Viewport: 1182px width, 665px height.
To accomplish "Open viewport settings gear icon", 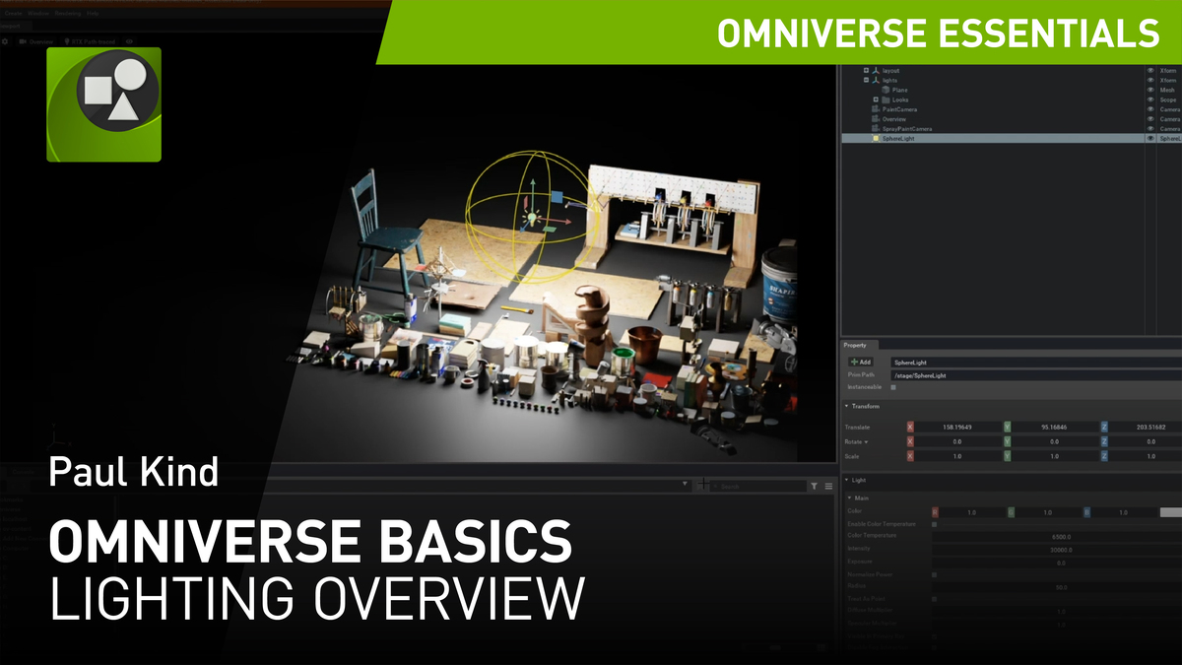I will point(5,41).
